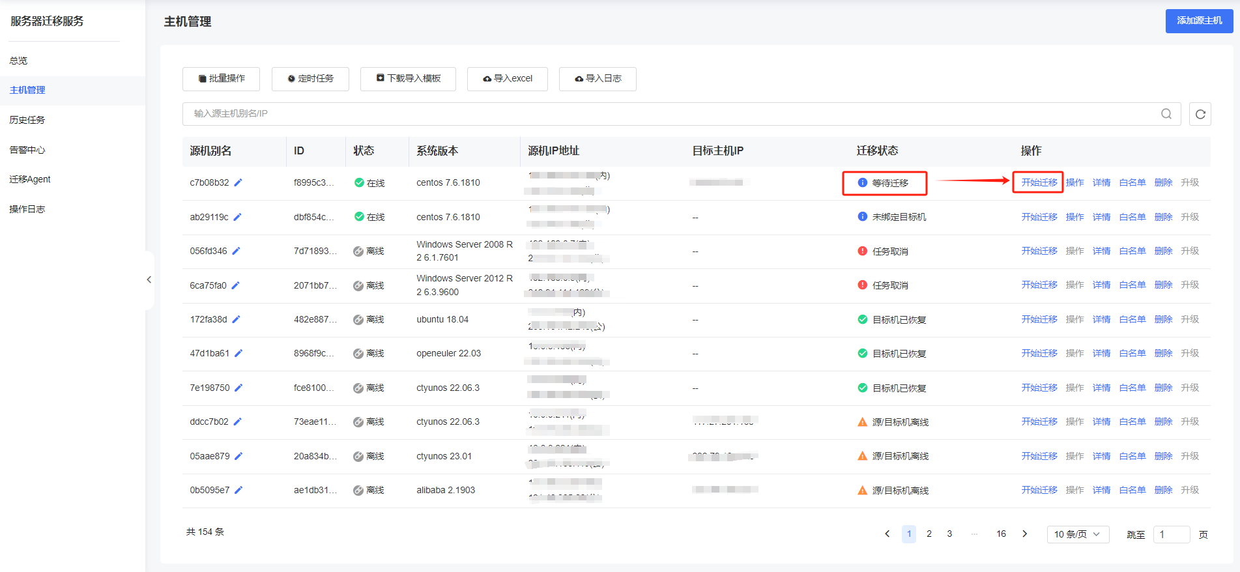This screenshot has width=1240, height=572.
Task: Click the orange warning icon for ddcc7b02
Action: (x=863, y=422)
